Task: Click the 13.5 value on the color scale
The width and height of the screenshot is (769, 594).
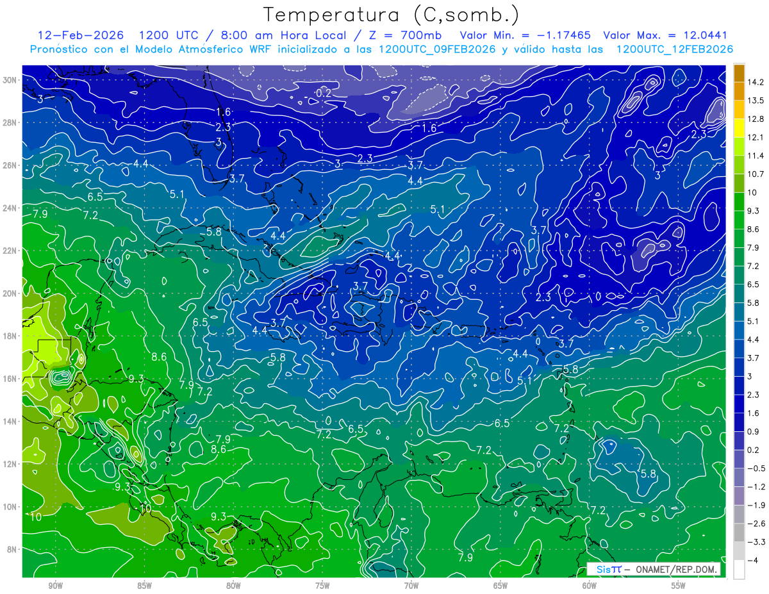Action: (756, 101)
